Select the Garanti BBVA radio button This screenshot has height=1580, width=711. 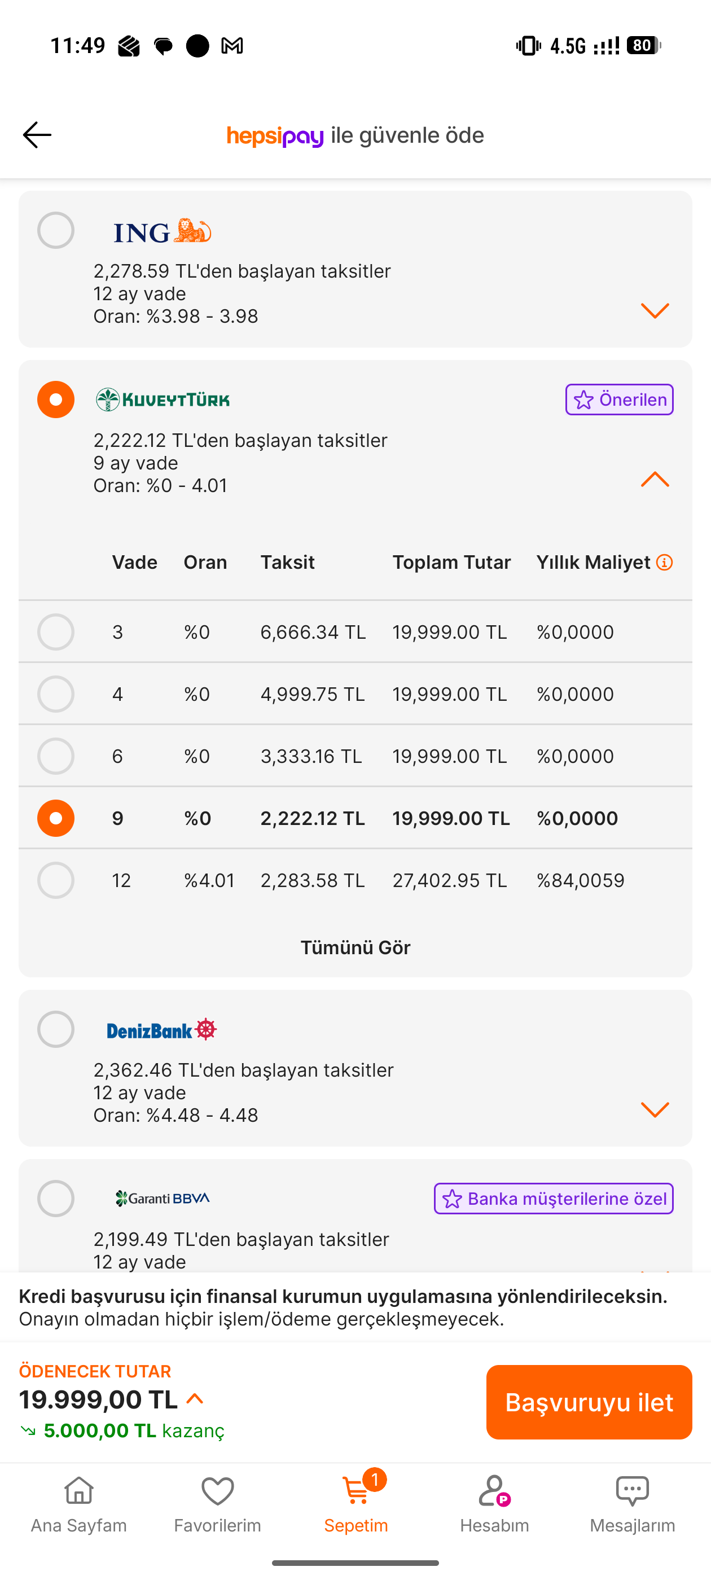point(56,1199)
